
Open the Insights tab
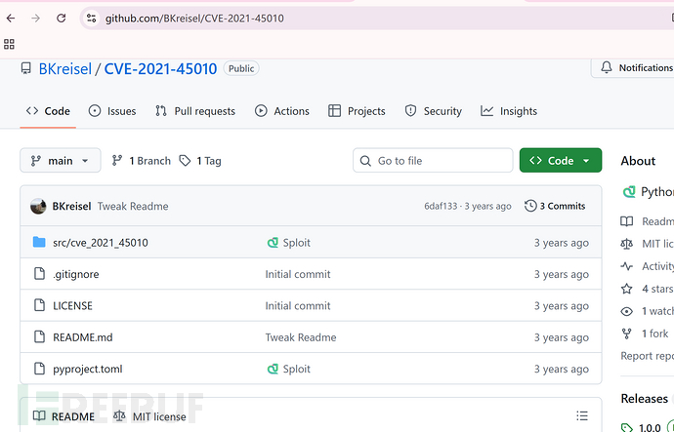[509, 111]
